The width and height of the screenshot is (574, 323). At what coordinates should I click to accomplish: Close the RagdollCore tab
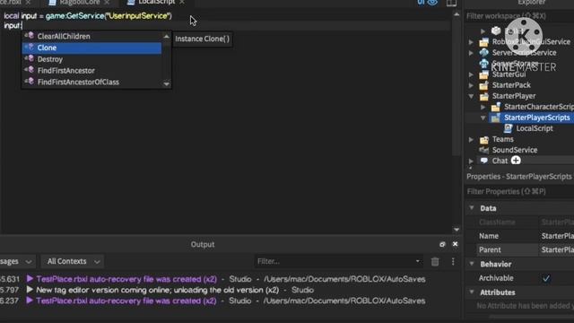click(x=107, y=2)
